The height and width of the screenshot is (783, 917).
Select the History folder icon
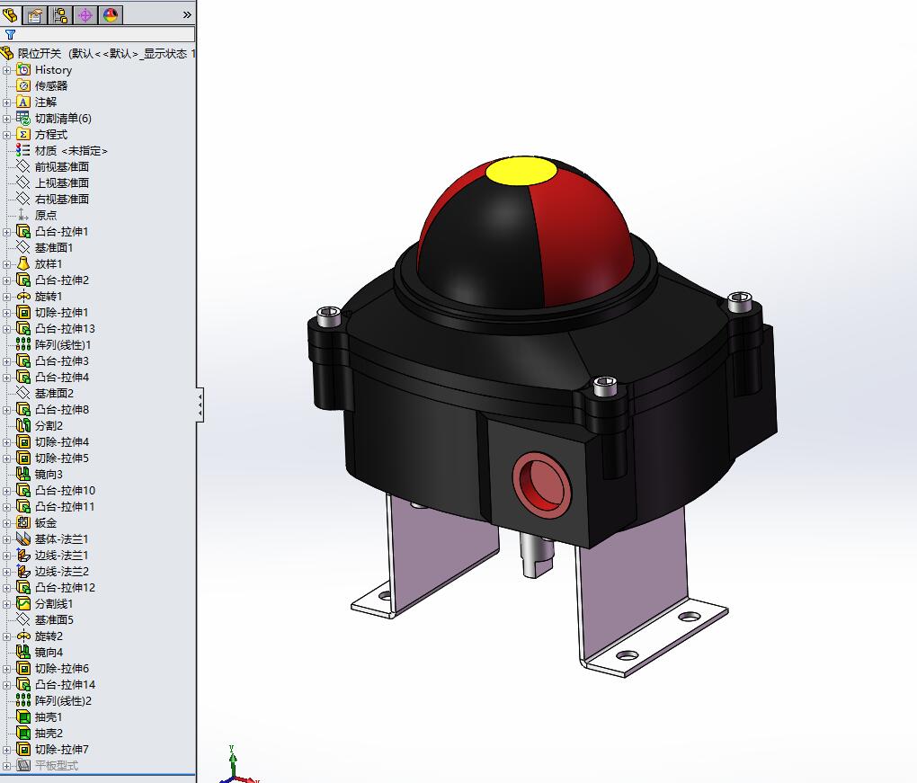23,70
